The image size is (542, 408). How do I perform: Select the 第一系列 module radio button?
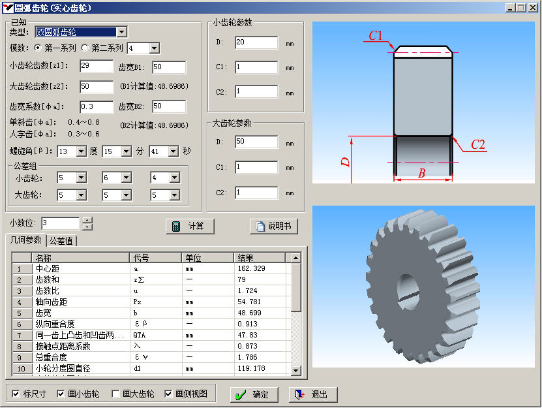click(x=38, y=48)
